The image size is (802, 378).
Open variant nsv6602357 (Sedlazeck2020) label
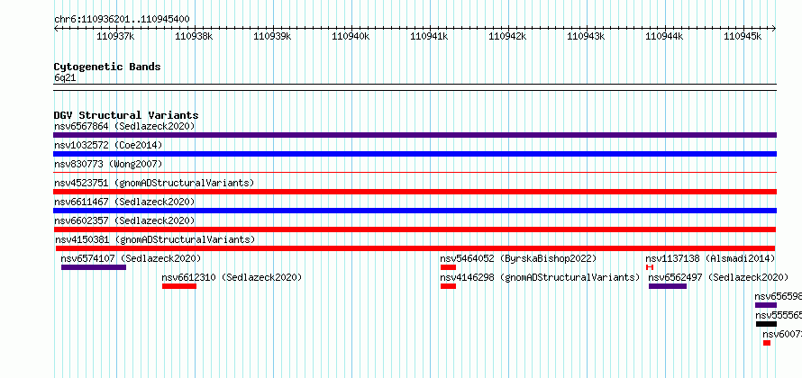(124, 220)
